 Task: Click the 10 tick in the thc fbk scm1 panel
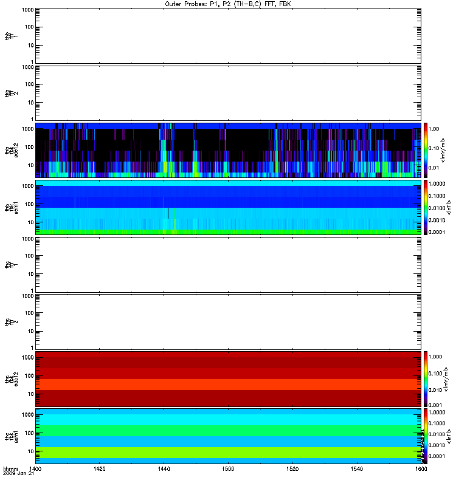pyautogui.click(x=31, y=451)
